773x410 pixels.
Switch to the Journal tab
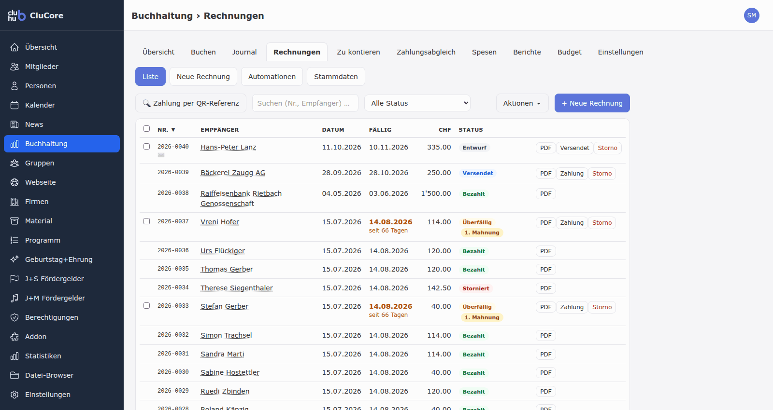click(244, 52)
